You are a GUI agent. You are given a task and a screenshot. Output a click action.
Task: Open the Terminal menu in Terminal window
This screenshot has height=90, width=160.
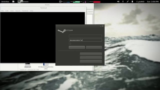click(x=25, y=11)
